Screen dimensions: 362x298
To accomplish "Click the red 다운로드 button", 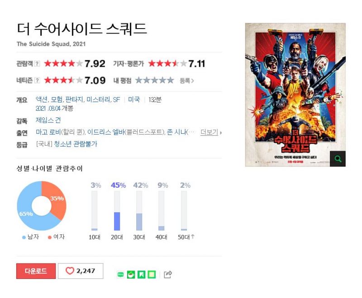I will click(36, 271).
